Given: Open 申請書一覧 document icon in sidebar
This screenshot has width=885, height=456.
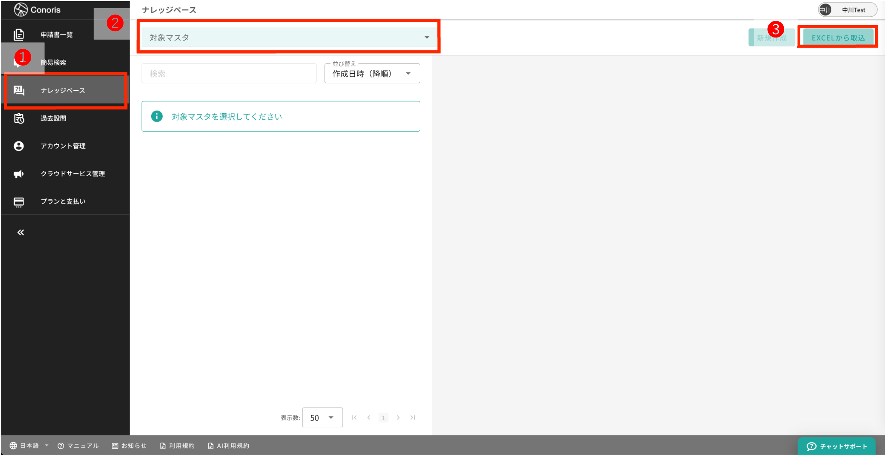Looking at the screenshot, I should pyautogui.click(x=19, y=35).
